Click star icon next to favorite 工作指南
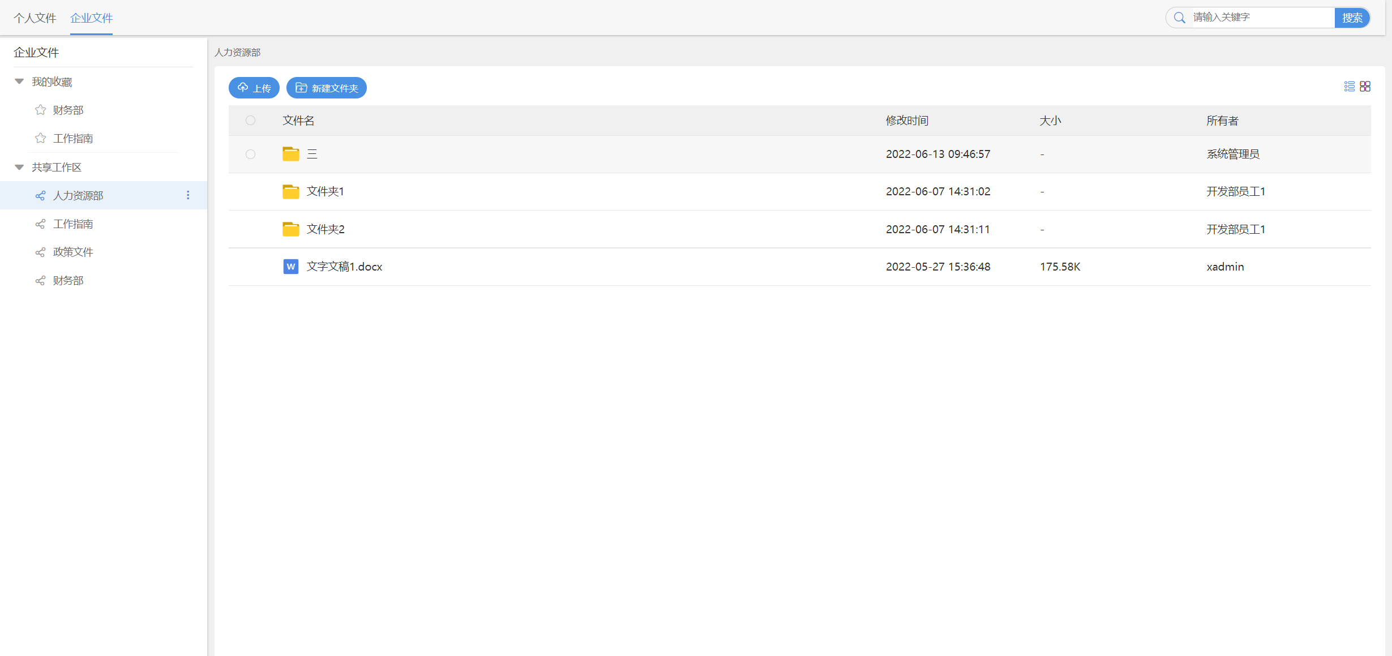1392x656 pixels. point(40,138)
